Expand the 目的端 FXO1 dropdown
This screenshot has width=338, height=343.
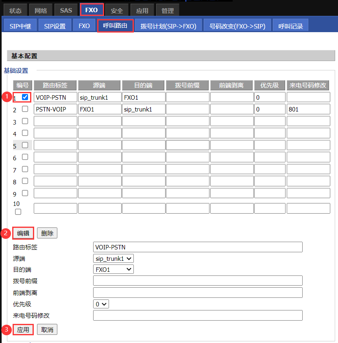click(113, 269)
